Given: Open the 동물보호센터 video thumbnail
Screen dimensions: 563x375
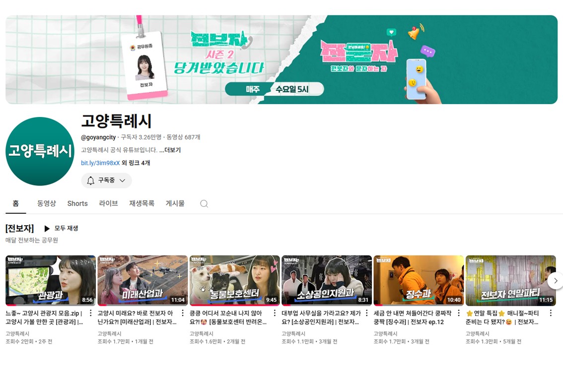Looking at the screenshot, I should [234, 281].
